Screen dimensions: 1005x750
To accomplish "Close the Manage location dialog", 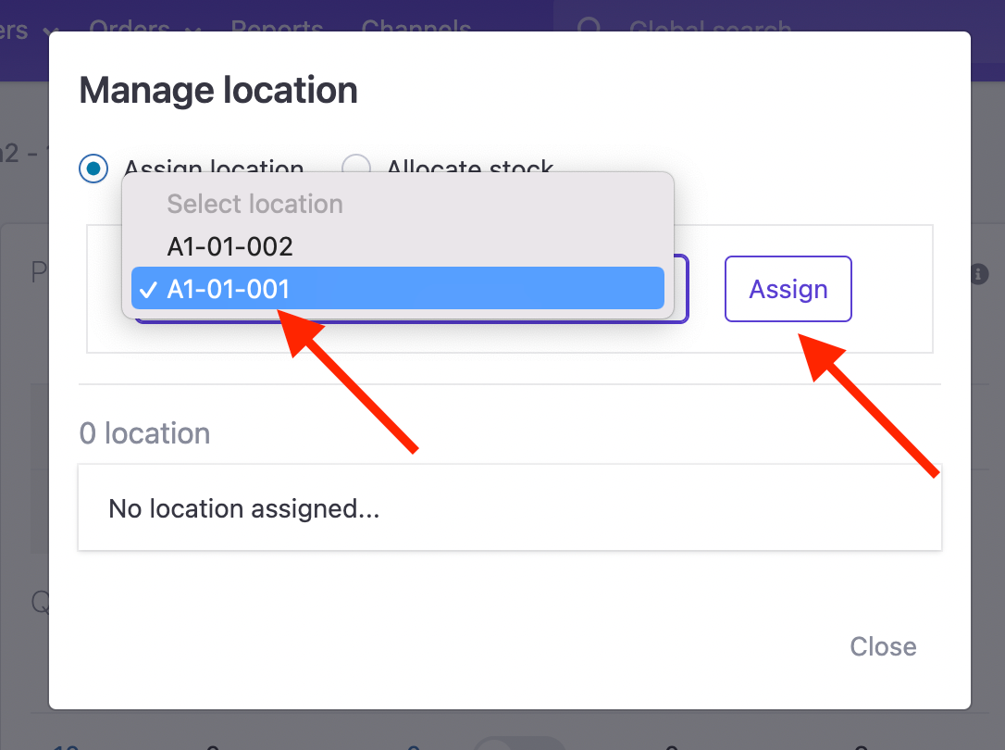I will tap(883, 646).
